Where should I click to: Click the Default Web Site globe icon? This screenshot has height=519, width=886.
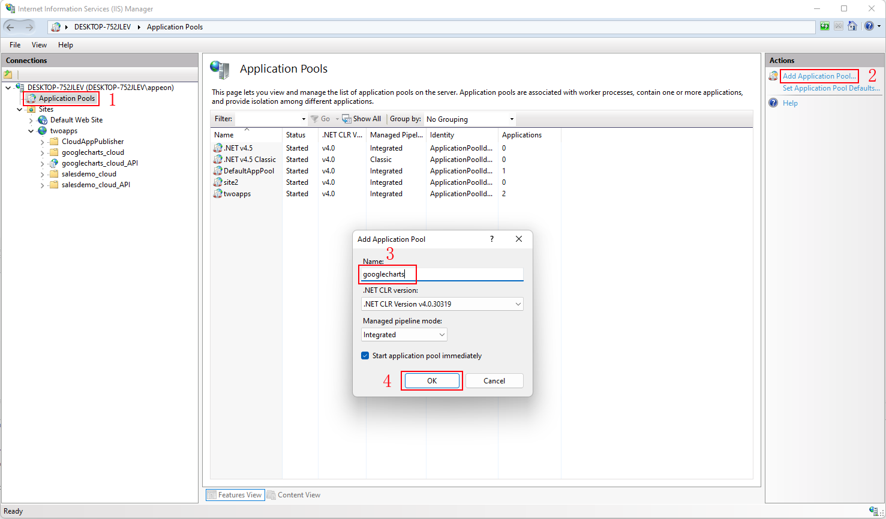click(x=43, y=120)
